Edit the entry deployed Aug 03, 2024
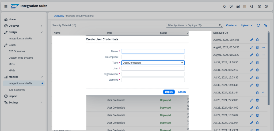Viewport: 274px width, 131px height. pos(252,40)
